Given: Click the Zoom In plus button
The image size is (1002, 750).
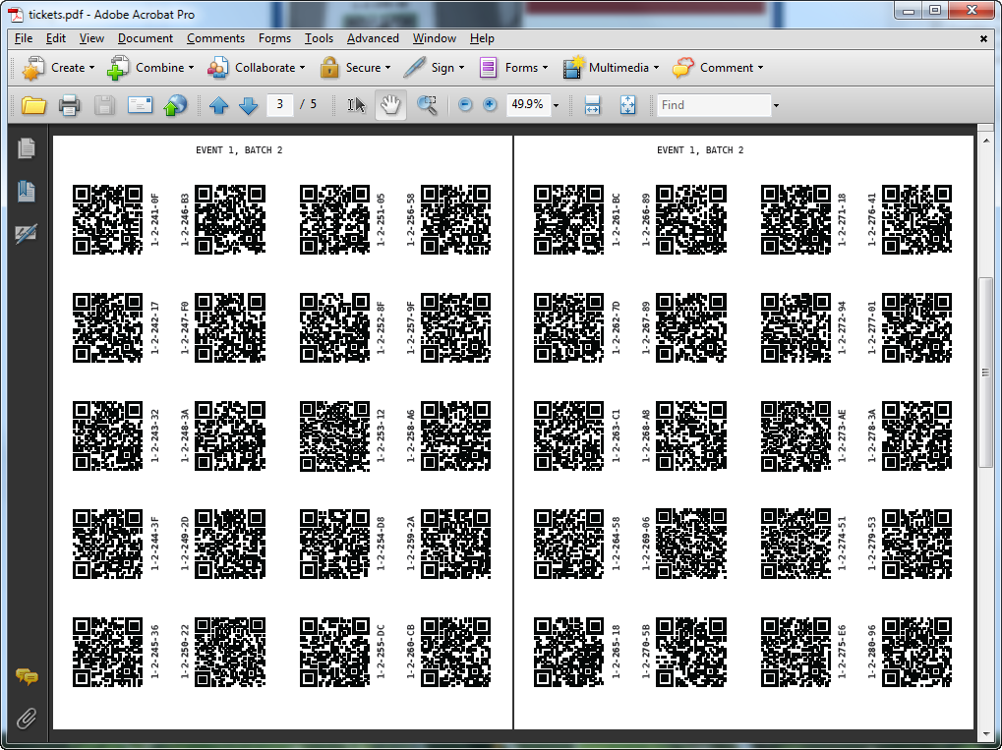Looking at the screenshot, I should click(x=490, y=105).
